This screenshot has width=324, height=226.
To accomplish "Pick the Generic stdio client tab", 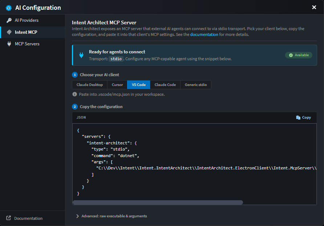I will (196, 85).
